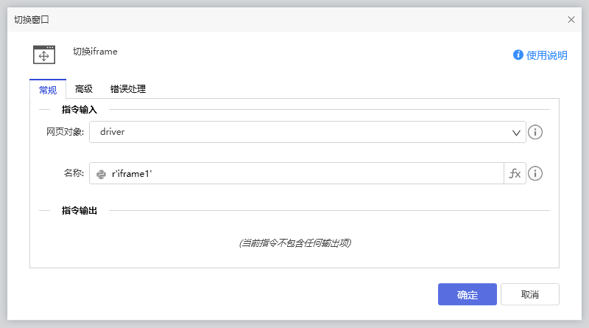
Task: Open the 使用说明 help link
Action: coord(546,55)
